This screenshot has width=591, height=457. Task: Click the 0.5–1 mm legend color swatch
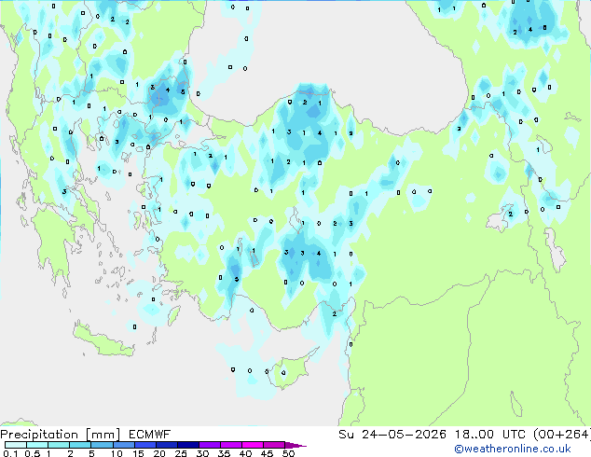pos(37,445)
